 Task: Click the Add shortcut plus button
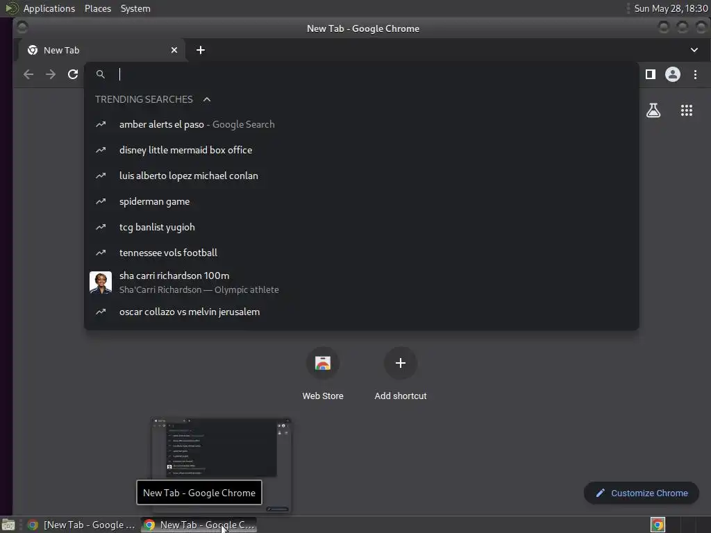click(401, 363)
